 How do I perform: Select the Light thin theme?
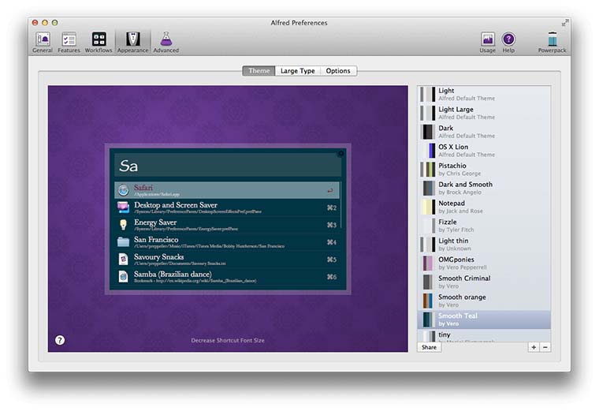coord(484,245)
